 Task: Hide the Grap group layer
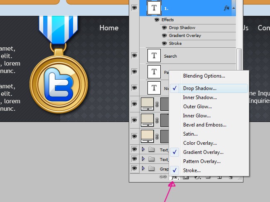click(x=134, y=168)
